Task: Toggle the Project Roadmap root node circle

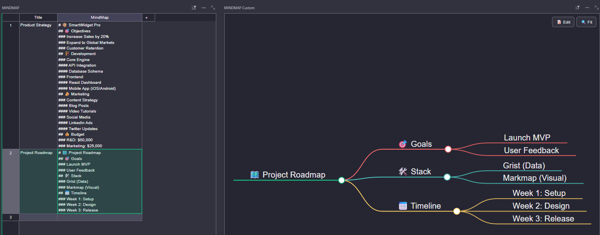Action: (341, 180)
